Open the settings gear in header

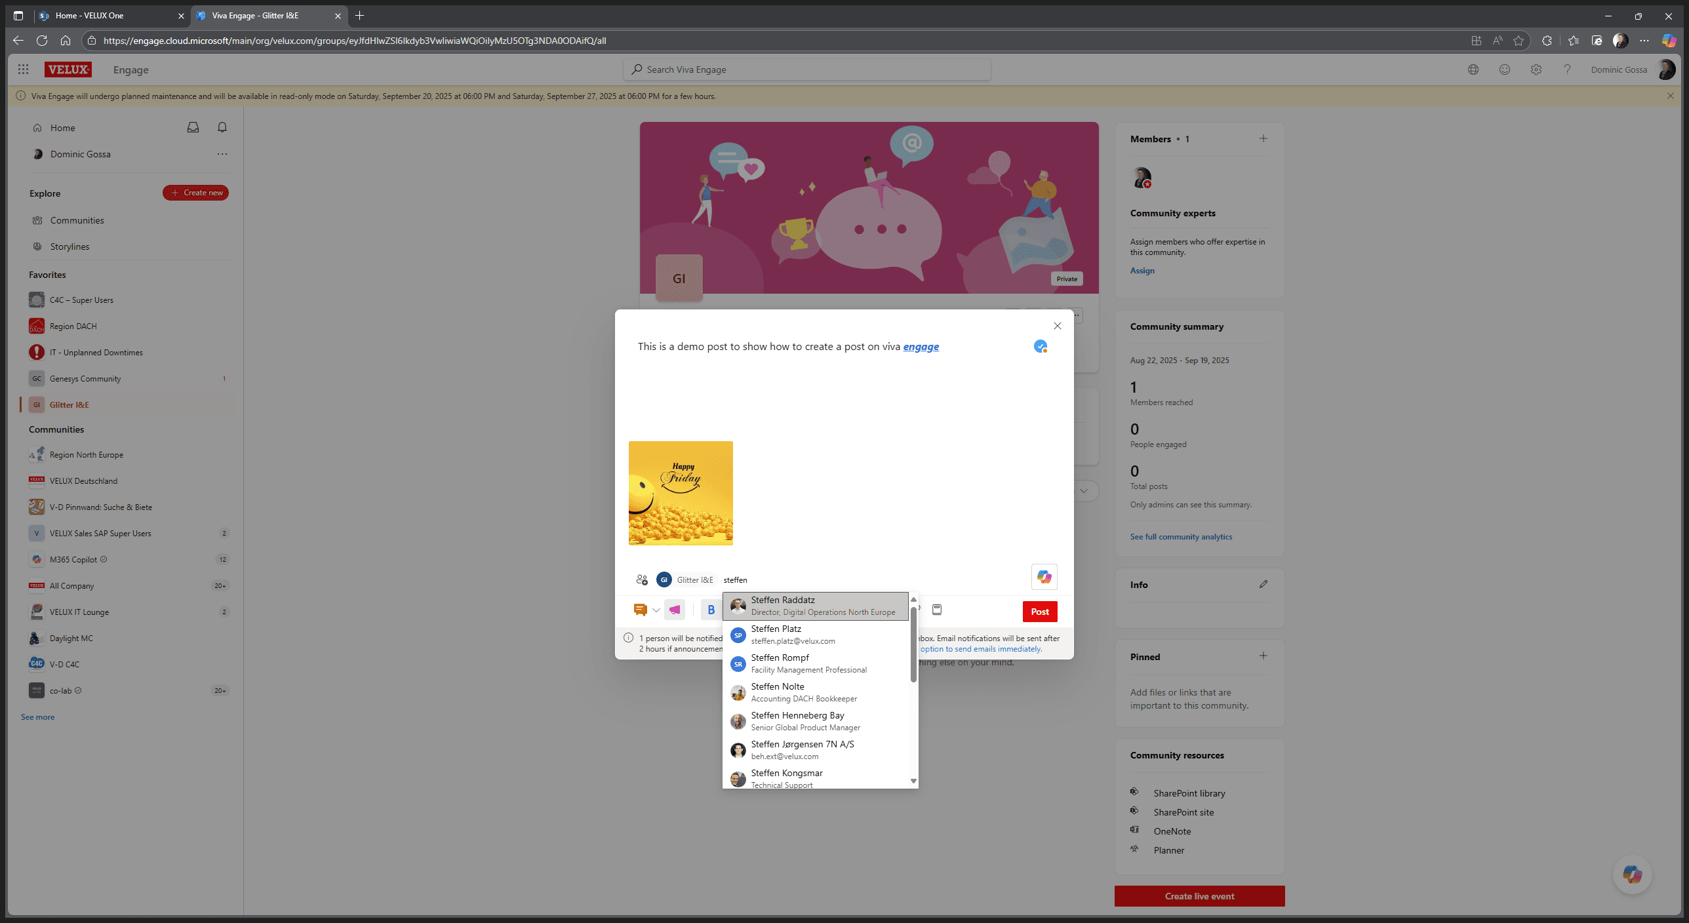(x=1536, y=69)
